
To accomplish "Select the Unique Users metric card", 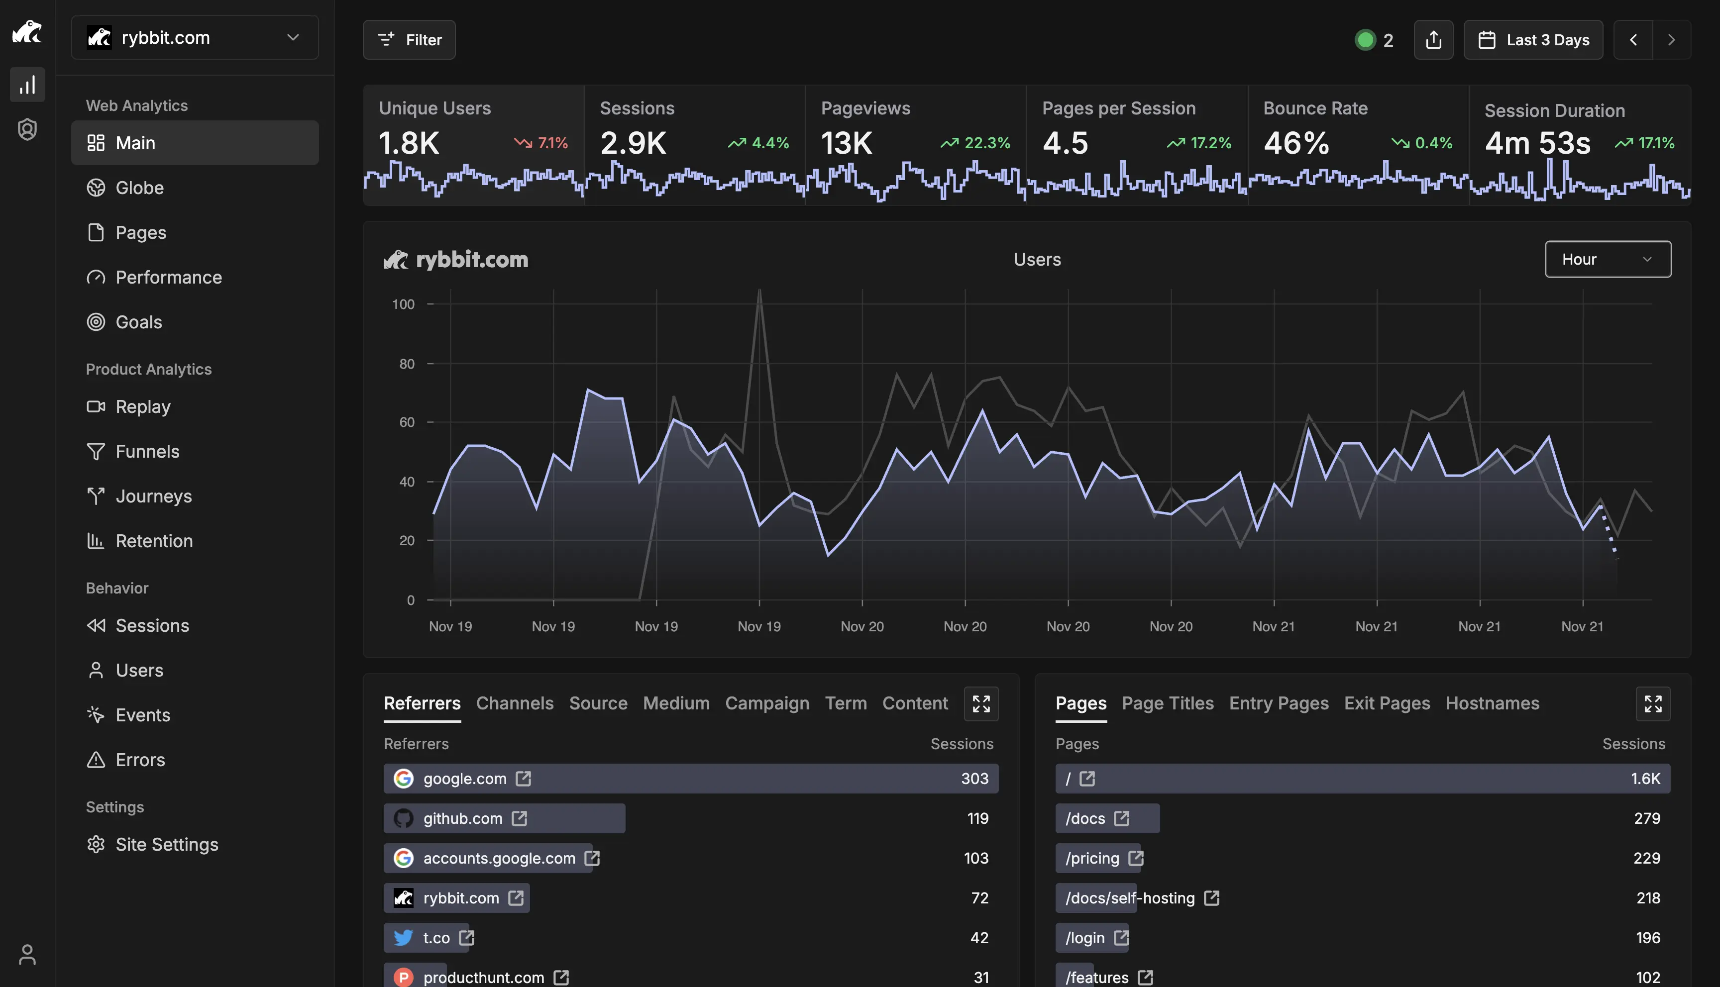I will coord(473,144).
